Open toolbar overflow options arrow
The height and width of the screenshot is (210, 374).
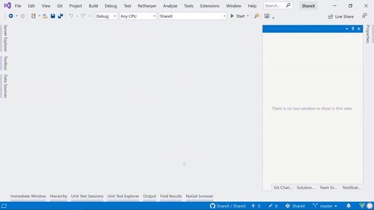coord(273,17)
